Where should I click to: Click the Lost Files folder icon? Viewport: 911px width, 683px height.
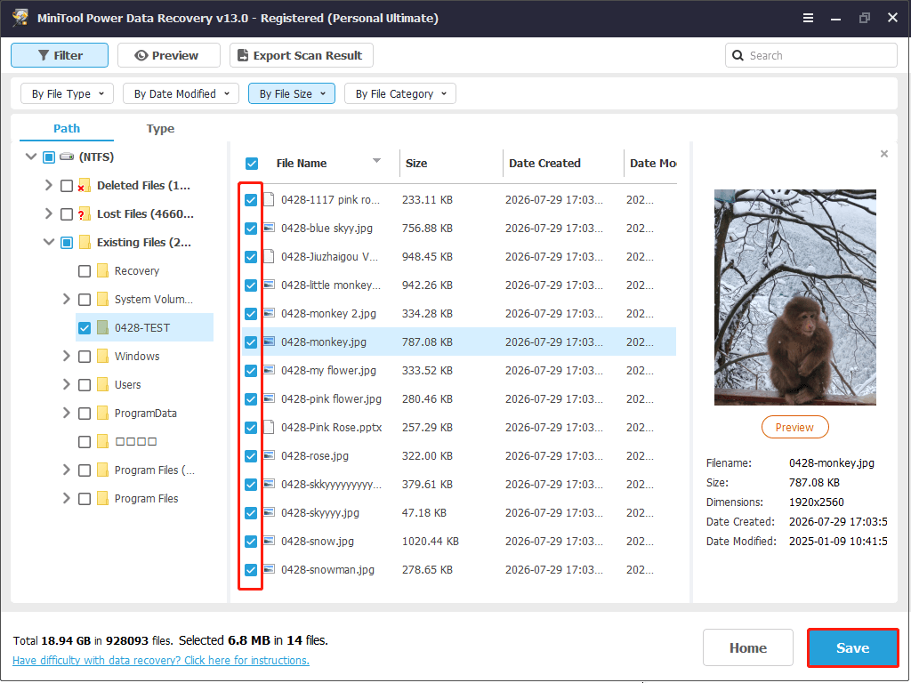click(x=85, y=213)
